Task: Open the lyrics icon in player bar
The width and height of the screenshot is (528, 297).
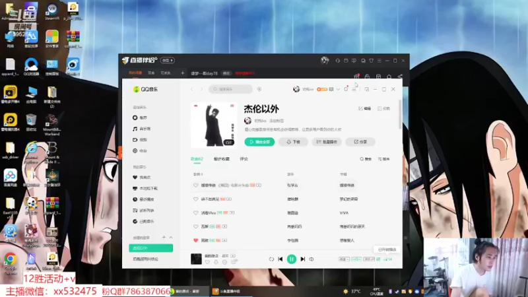Action: point(378,259)
